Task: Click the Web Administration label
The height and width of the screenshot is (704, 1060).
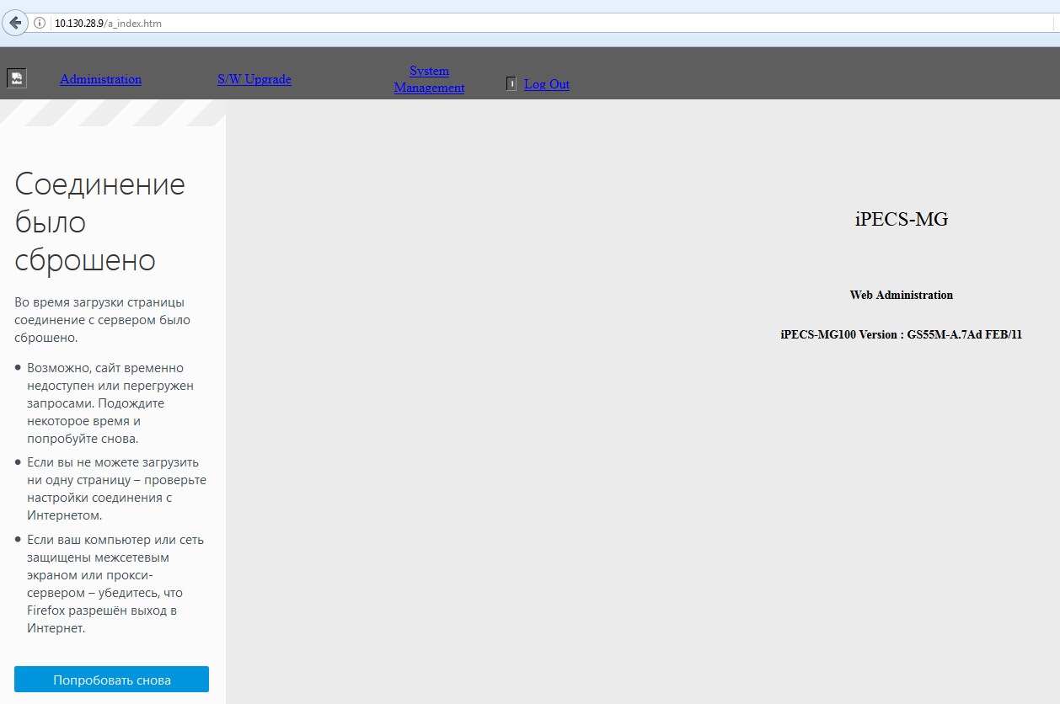Action: coord(901,295)
